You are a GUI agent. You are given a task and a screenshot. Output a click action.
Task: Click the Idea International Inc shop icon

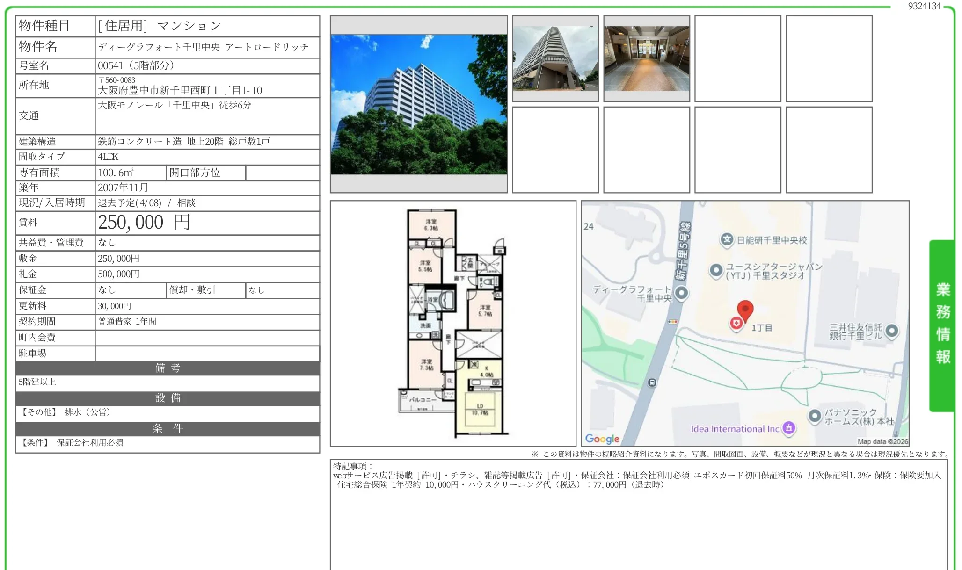click(789, 427)
